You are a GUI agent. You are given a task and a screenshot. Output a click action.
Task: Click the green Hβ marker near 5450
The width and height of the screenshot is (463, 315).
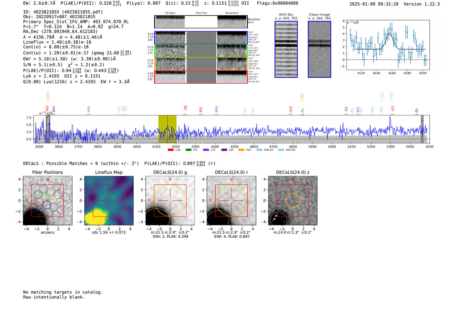pyautogui.click(x=417, y=111)
